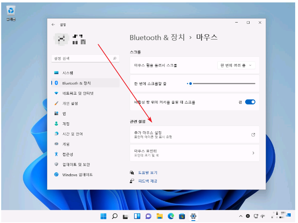Open 추가 마우스 설정 row
This screenshot has height=223, width=298.
(x=194, y=134)
